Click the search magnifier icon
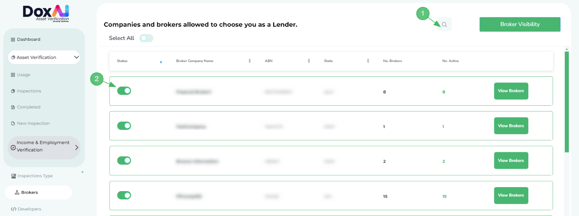 point(444,25)
